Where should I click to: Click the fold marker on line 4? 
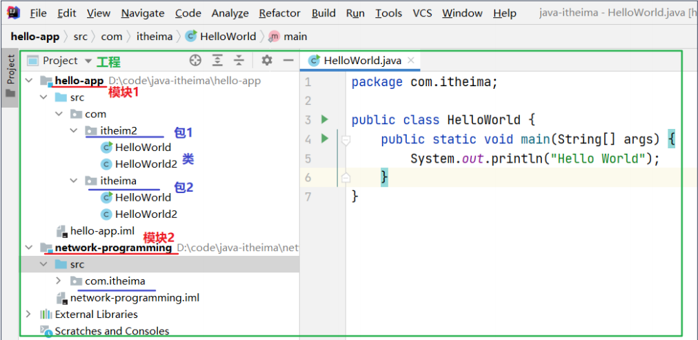click(346, 141)
